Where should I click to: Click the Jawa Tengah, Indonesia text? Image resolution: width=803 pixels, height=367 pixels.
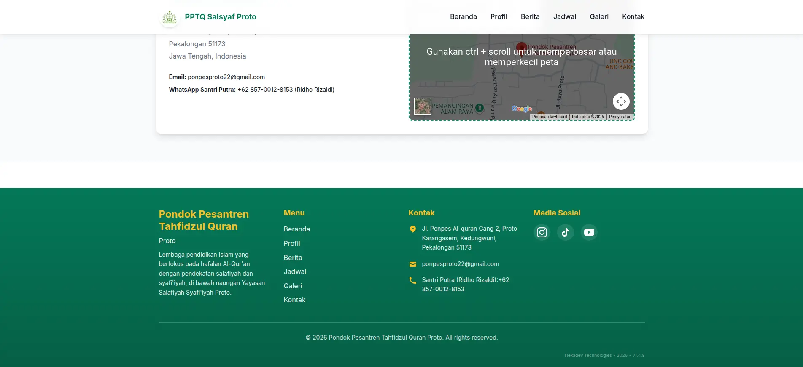(x=207, y=56)
